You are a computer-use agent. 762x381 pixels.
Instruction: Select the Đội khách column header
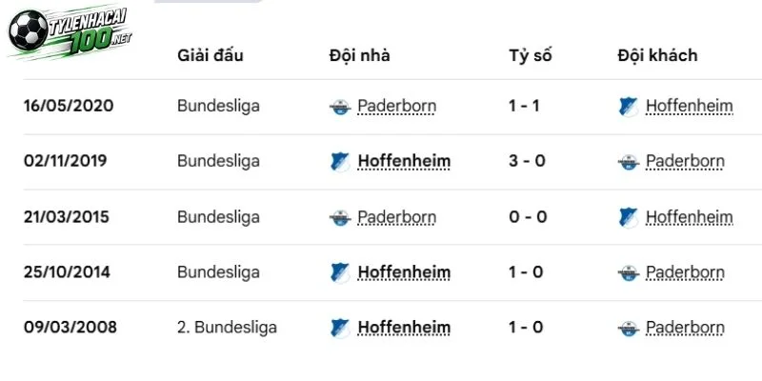click(657, 55)
